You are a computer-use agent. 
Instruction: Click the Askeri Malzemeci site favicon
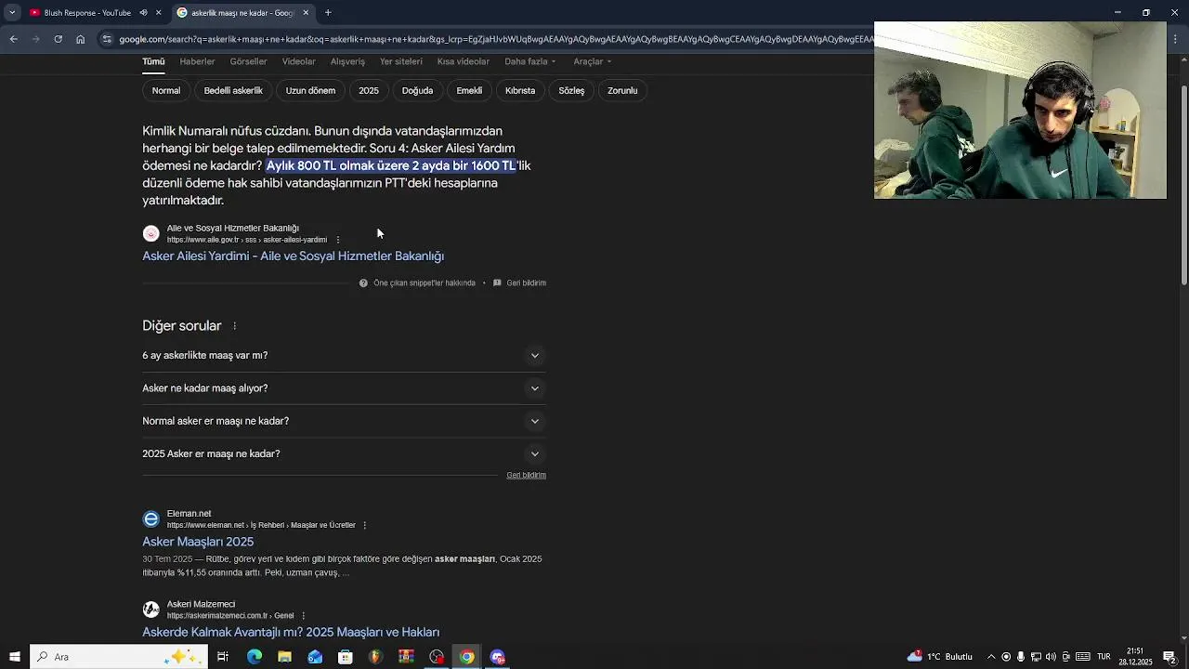(x=150, y=610)
